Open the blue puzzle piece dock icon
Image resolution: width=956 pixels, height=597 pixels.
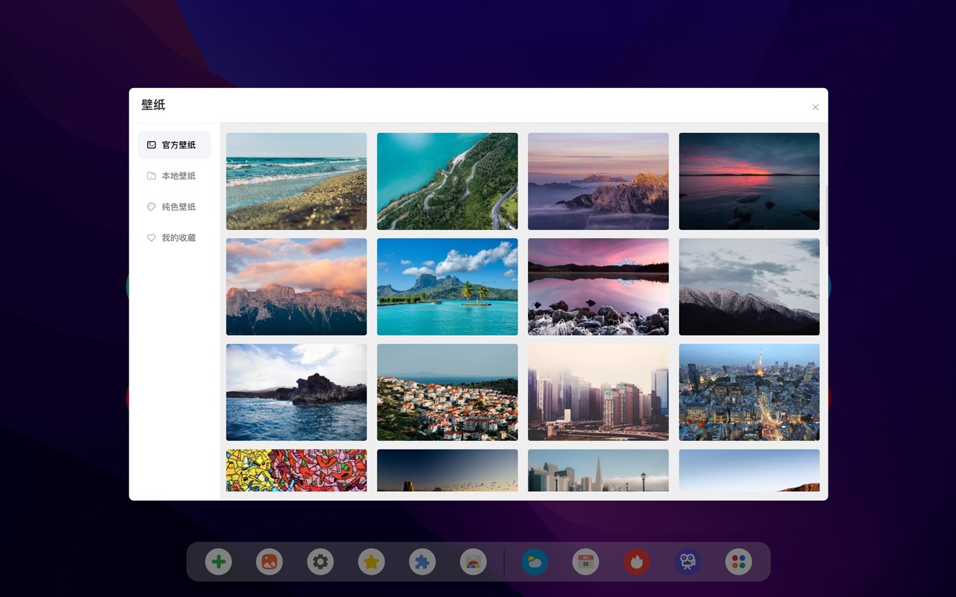click(x=422, y=562)
